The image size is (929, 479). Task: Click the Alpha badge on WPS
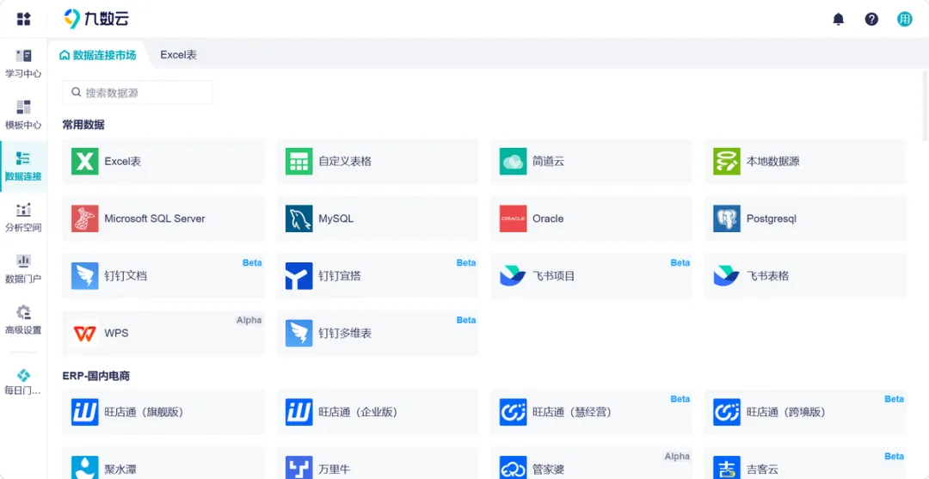click(x=249, y=320)
